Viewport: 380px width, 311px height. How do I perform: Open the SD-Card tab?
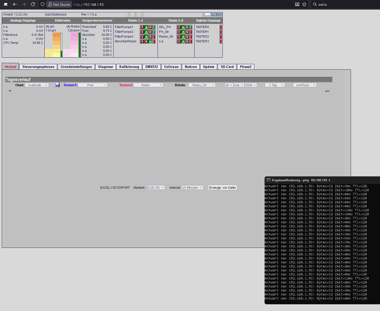pos(227,67)
